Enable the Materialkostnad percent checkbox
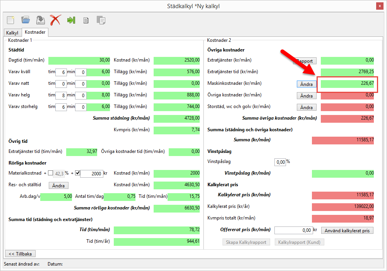This screenshot has width=387, height=271. 50,173
